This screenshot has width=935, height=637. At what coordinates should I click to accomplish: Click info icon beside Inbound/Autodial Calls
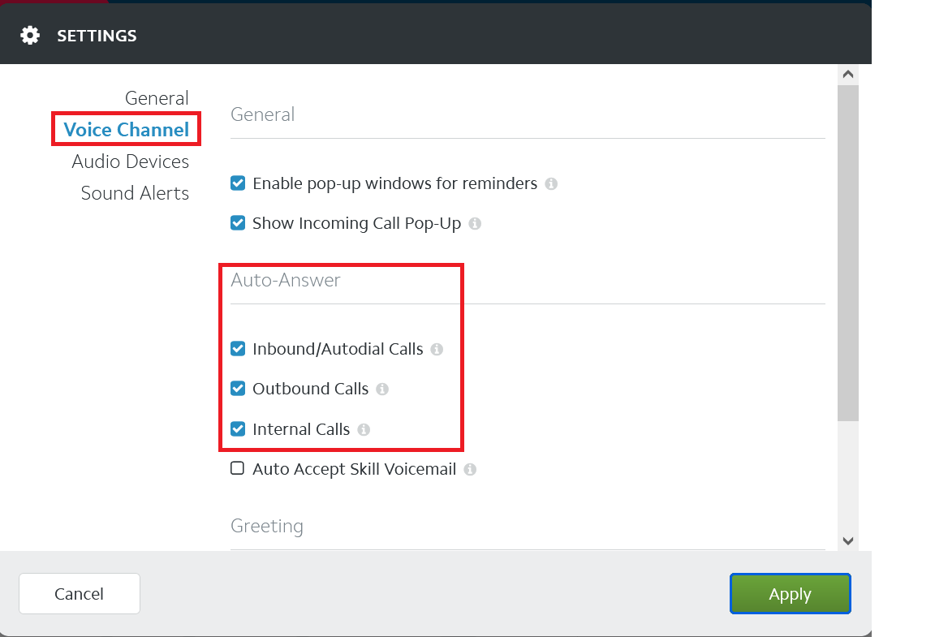pos(437,350)
